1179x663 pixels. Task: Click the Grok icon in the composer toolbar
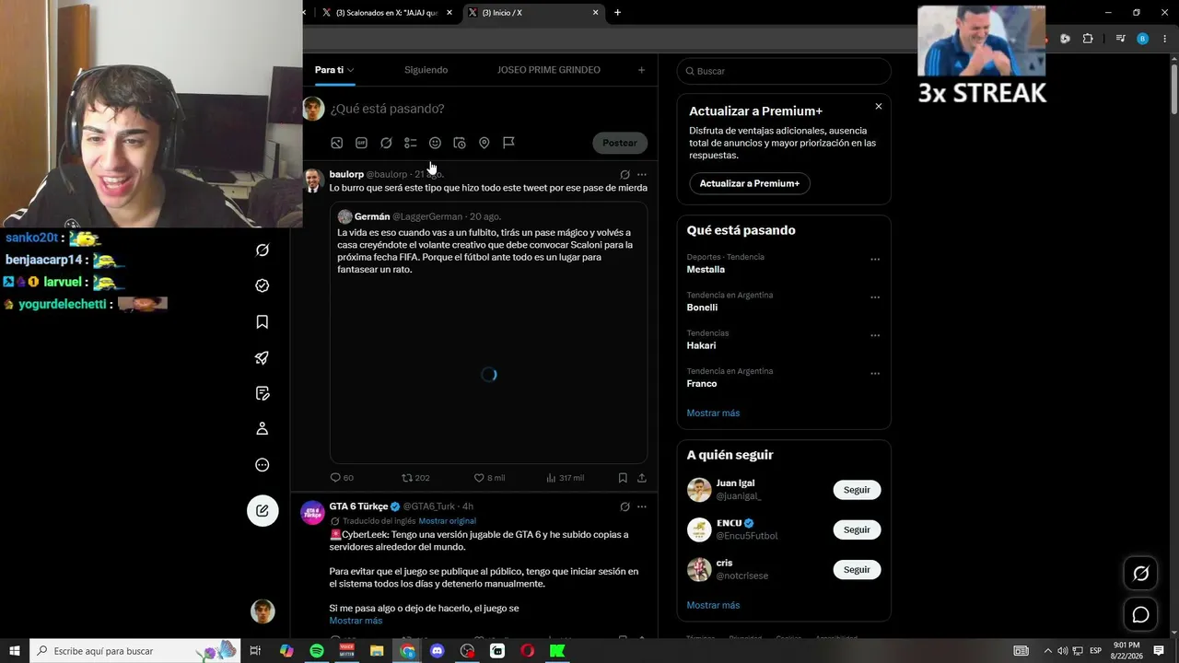click(x=386, y=143)
